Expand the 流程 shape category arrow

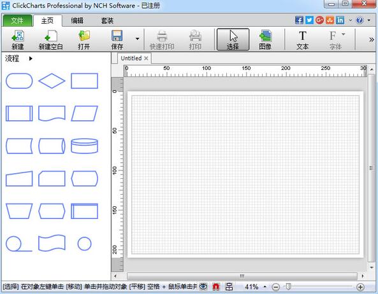point(31,59)
